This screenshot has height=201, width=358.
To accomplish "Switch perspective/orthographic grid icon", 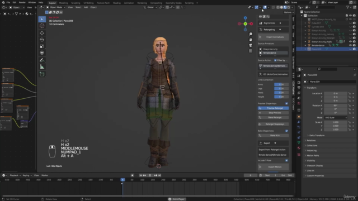I will [251, 51].
